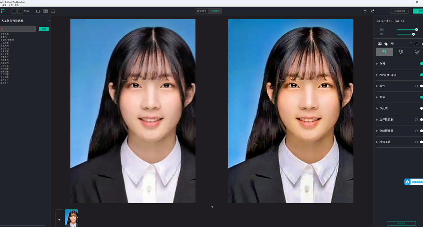Click the undo arrow
423x227 pixels.
tap(365, 11)
